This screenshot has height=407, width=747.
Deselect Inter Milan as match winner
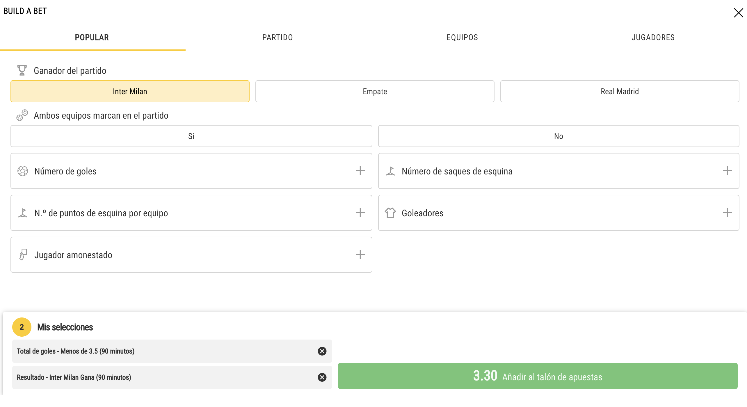point(130,91)
